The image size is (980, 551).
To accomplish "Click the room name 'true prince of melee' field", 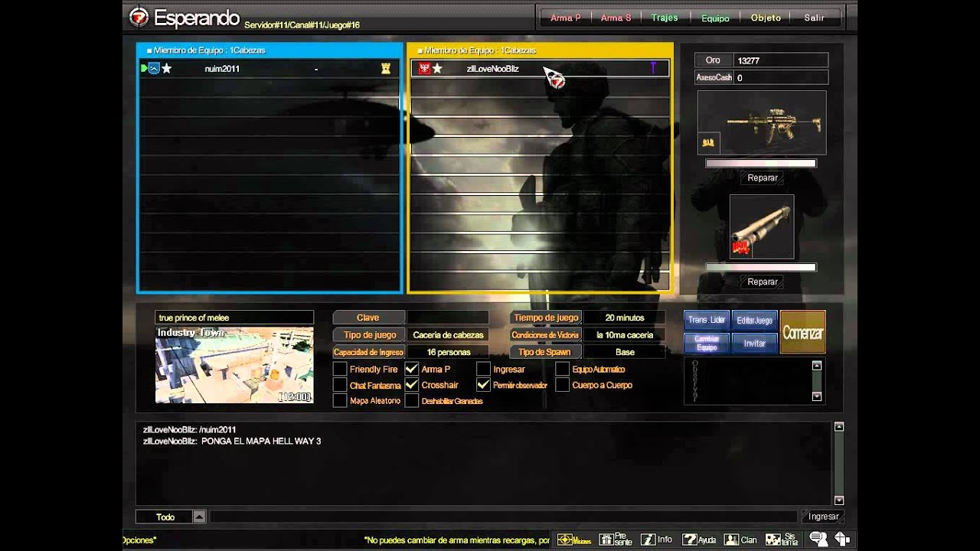I will (x=234, y=318).
